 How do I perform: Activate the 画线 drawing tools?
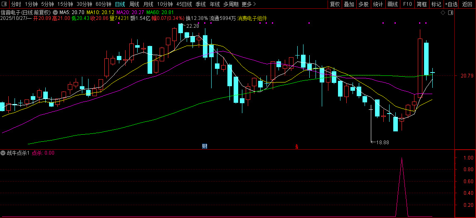(392, 4)
